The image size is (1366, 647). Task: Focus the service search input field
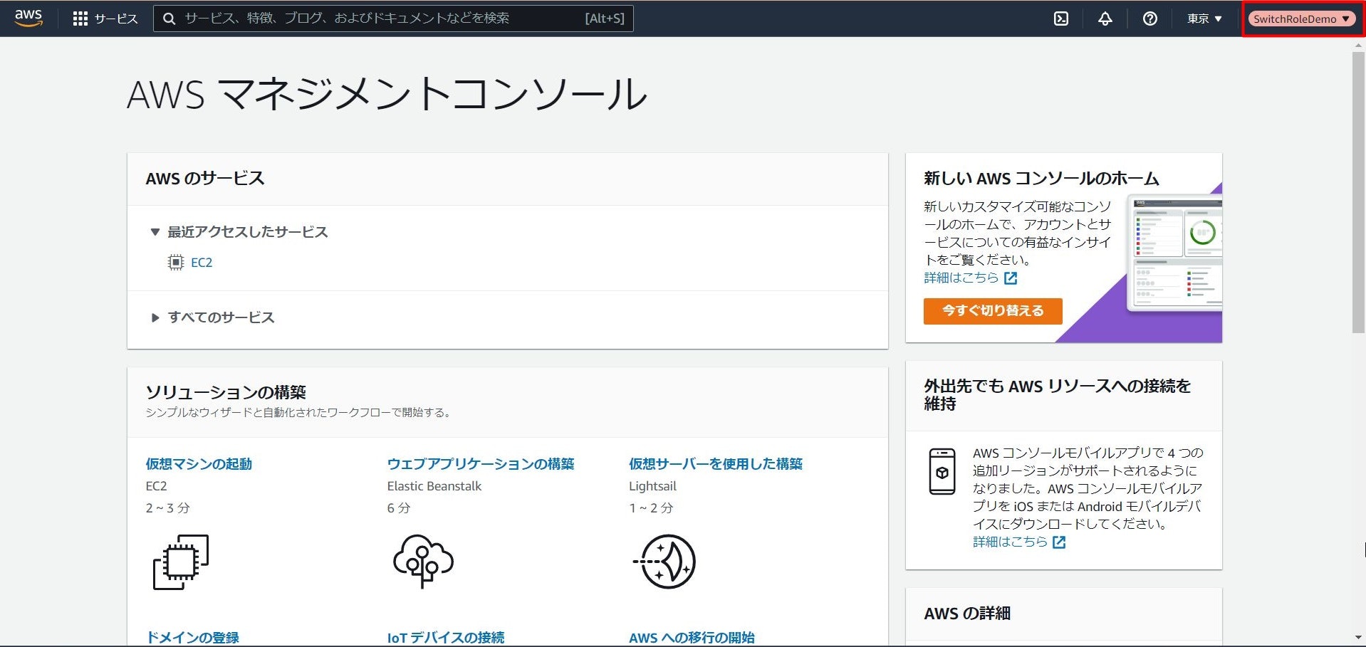click(x=393, y=19)
